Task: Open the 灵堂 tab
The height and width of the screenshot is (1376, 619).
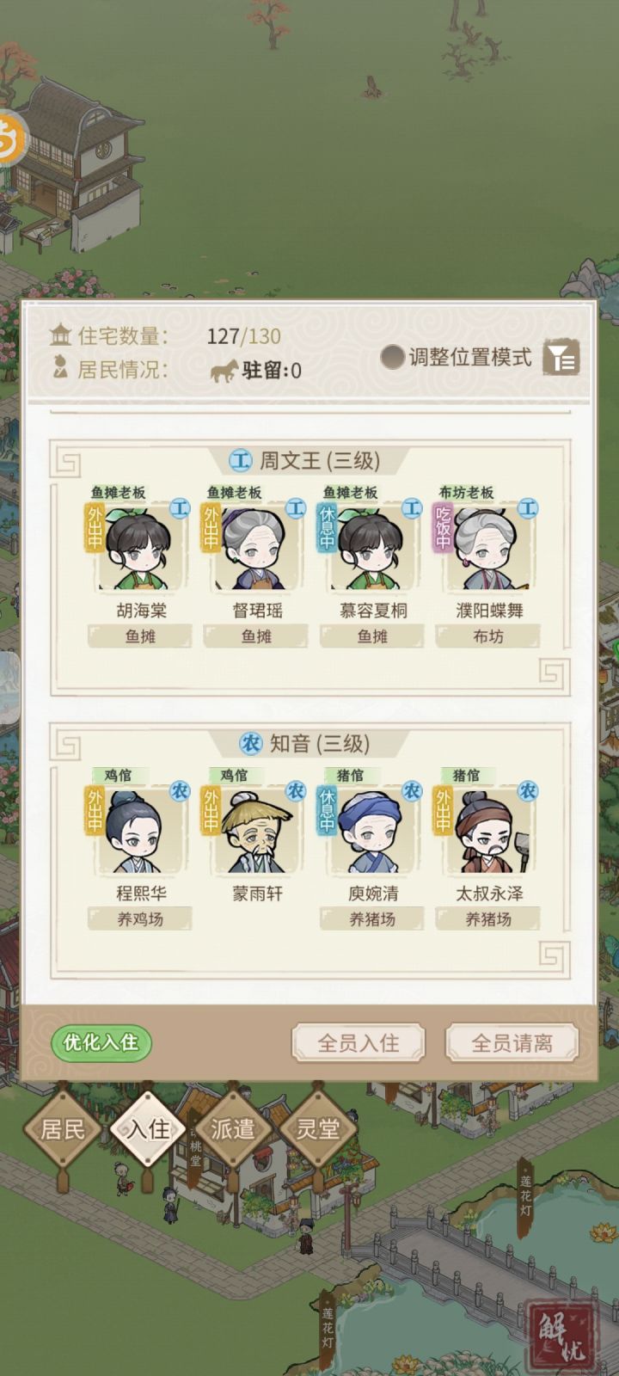Action: pos(317,1128)
